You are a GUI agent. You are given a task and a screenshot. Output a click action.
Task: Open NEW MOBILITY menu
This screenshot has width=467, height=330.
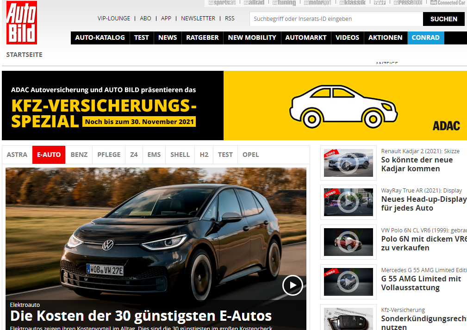point(252,38)
